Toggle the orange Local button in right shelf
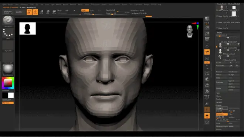Viewport: 244px width, 137px height. [207, 52]
